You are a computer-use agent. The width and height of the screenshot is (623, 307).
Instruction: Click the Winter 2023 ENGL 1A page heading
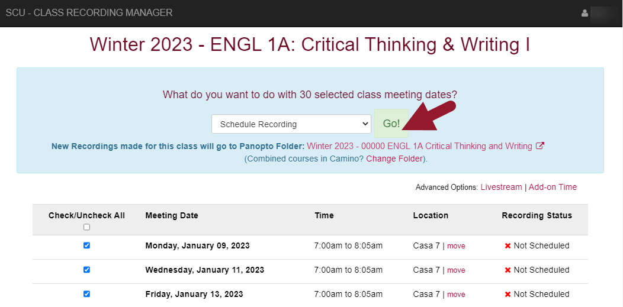[x=310, y=45]
